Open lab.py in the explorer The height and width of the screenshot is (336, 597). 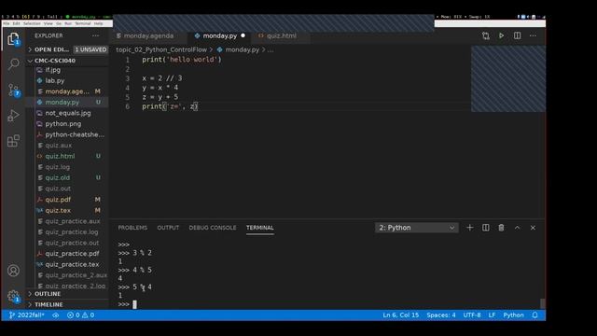55,80
